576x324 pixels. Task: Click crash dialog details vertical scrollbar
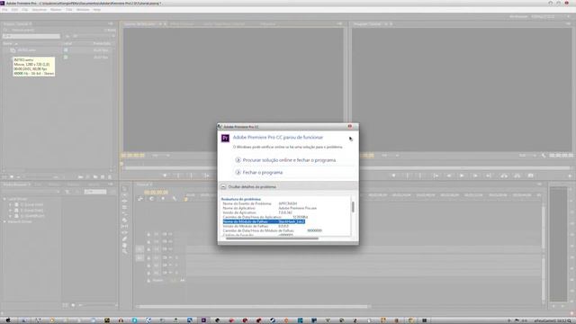(353, 207)
